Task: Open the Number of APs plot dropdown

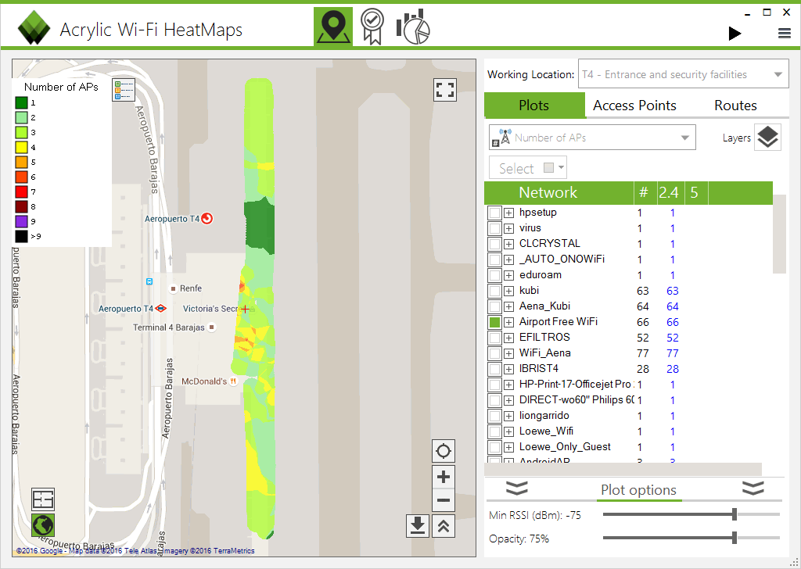Action: coord(593,138)
